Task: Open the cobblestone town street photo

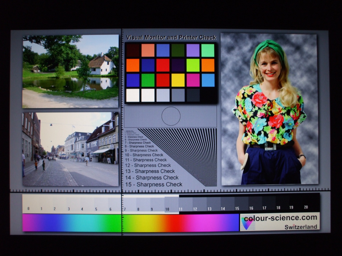Action: click(70, 149)
